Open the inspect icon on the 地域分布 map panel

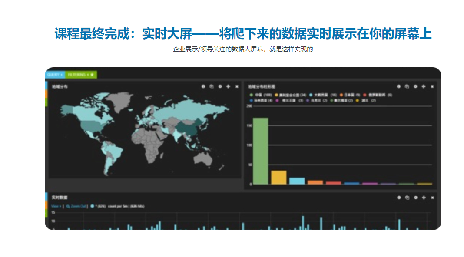click(212, 87)
